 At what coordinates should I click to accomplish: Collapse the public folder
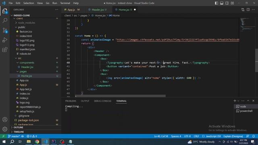35,27
